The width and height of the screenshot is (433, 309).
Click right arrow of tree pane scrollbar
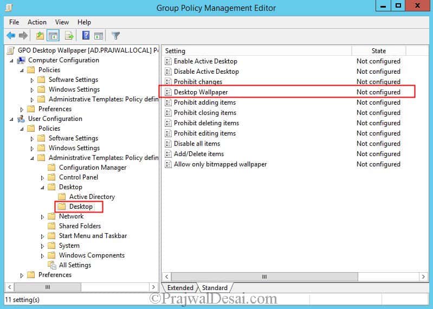point(153,287)
